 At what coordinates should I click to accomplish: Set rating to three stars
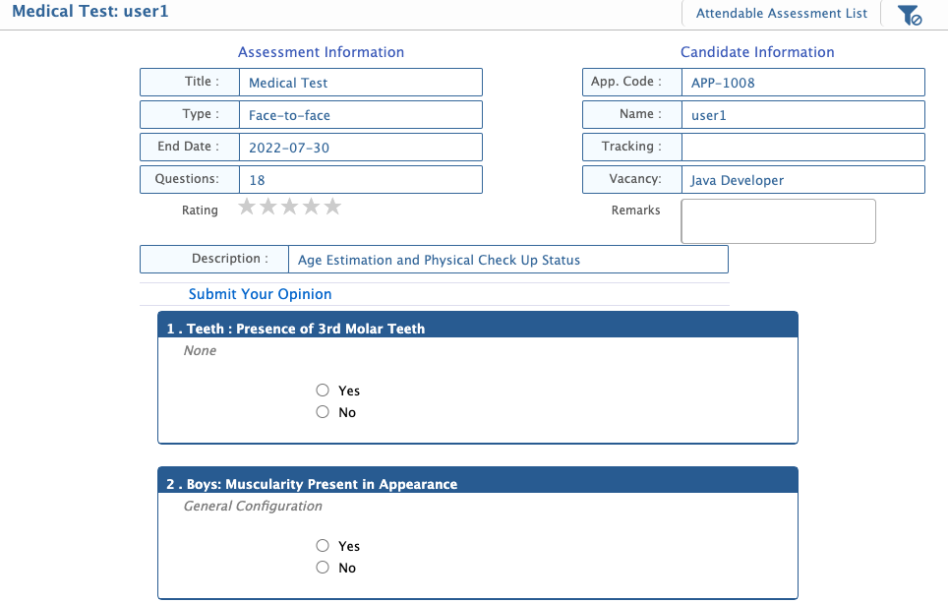pos(290,207)
